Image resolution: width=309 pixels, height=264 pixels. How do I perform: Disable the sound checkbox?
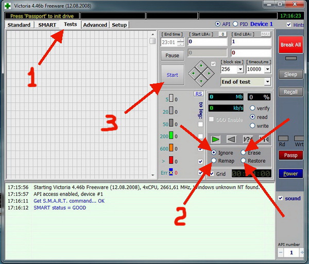(280, 199)
